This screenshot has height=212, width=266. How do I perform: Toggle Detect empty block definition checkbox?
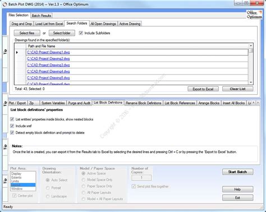click(x=12, y=133)
